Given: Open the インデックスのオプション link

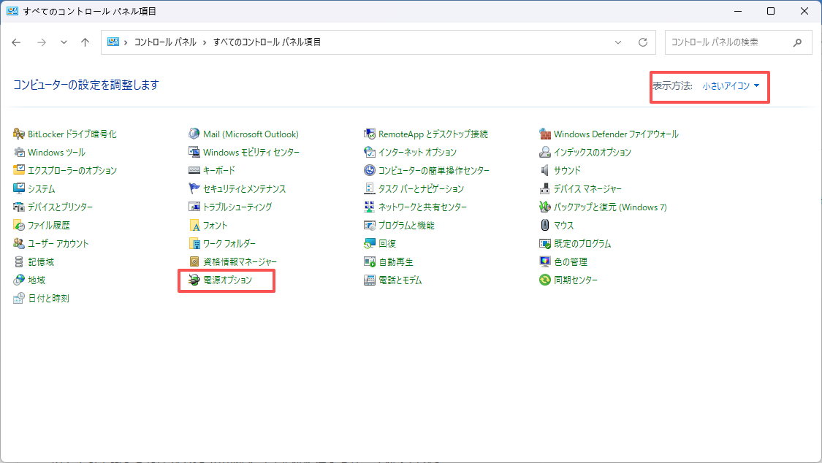Looking at the screenshot, I should tap(593, 153).
